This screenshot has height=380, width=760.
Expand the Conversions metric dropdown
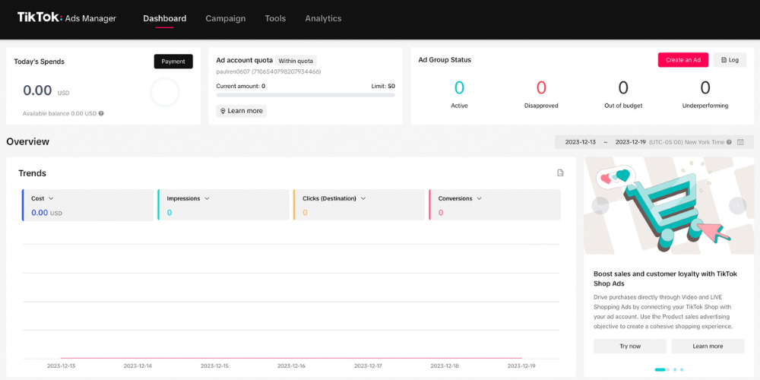click(479, 198)
